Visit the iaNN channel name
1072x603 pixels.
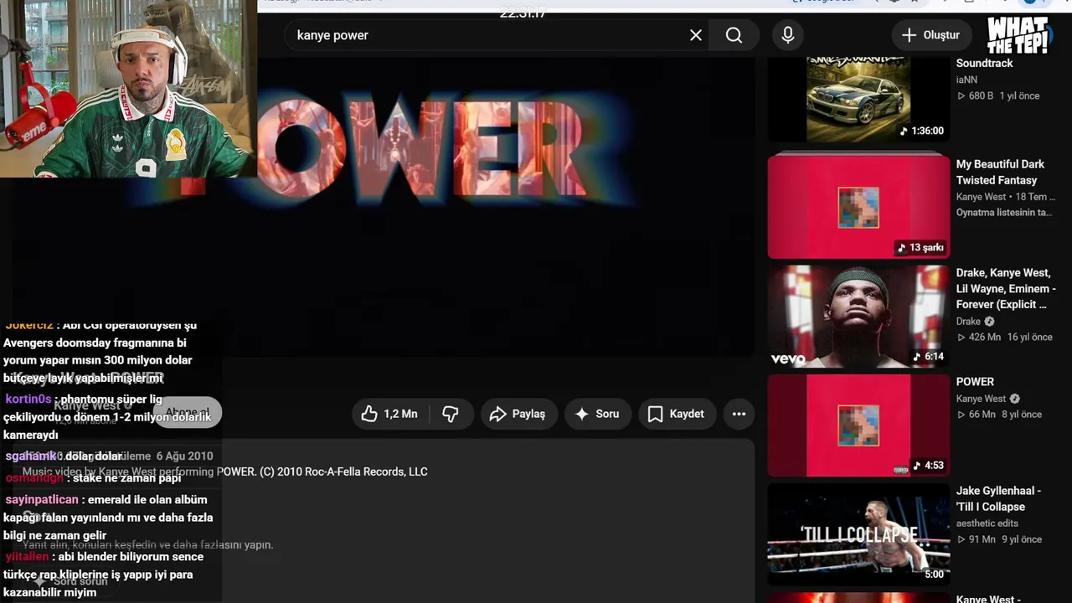966,80
